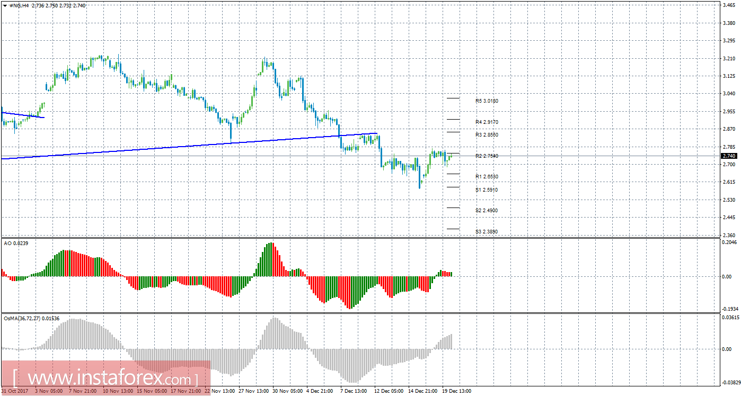Click the 30 Nov 05:00 time label
This screenshot has width=741, height=397.
coord(287,391)
